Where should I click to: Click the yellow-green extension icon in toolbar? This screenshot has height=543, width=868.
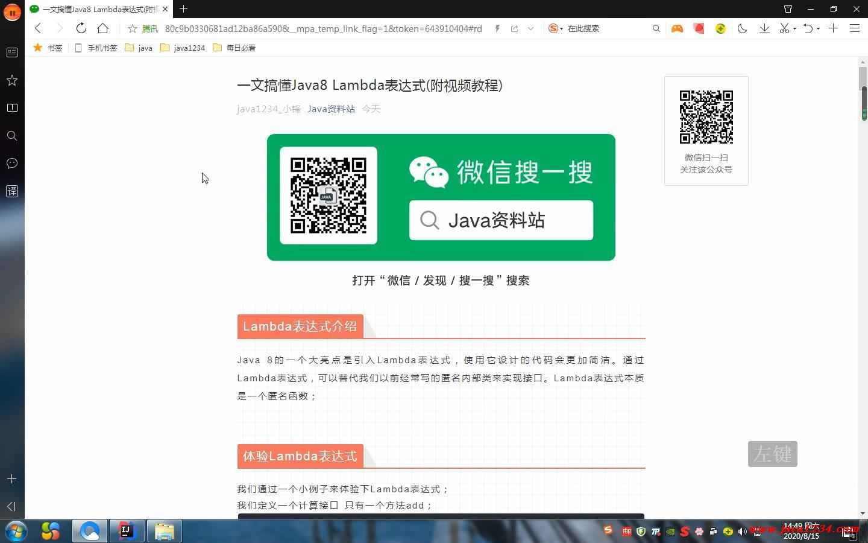[720, 28]
